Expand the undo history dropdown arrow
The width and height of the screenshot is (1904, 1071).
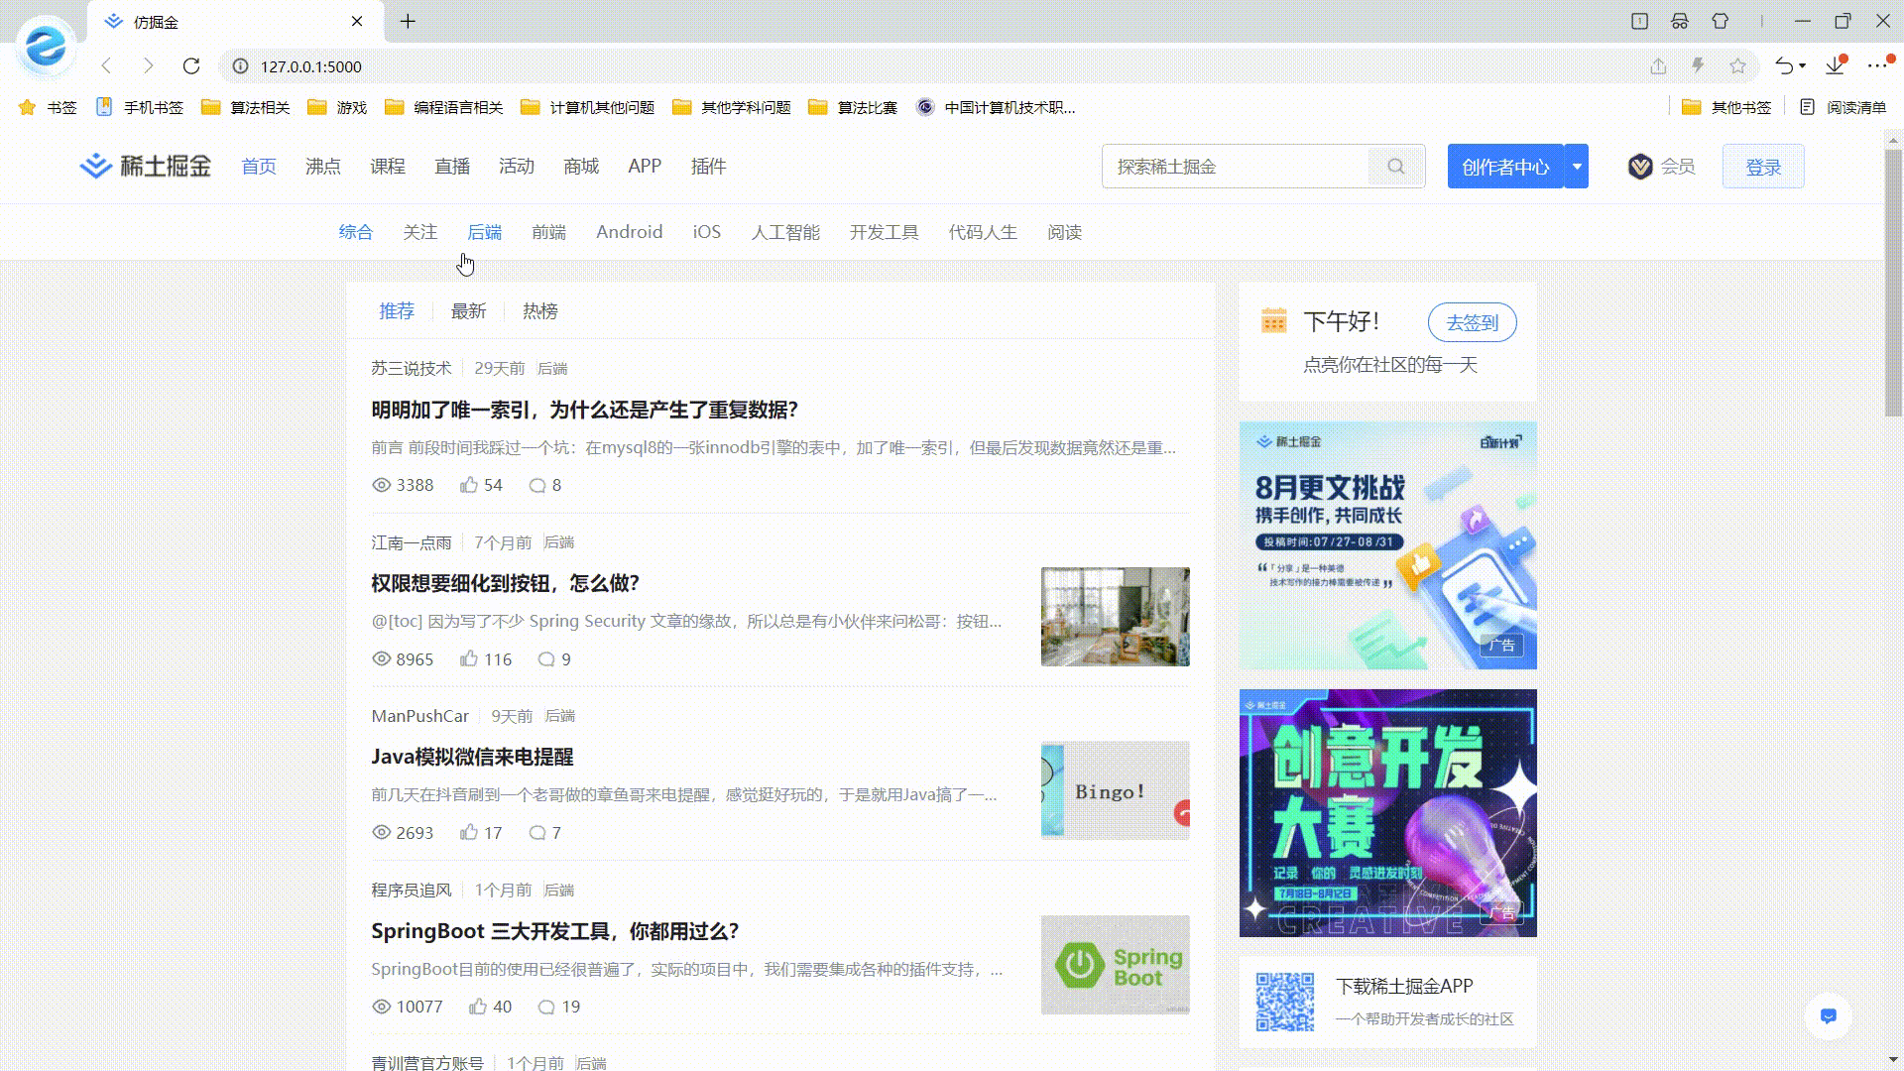coord(1802,66)
